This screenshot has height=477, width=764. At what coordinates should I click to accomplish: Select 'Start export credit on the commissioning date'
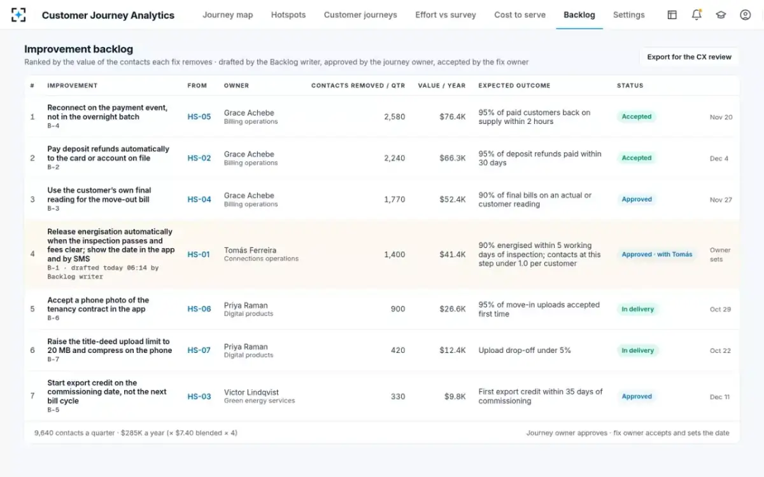tap(107, 392)
